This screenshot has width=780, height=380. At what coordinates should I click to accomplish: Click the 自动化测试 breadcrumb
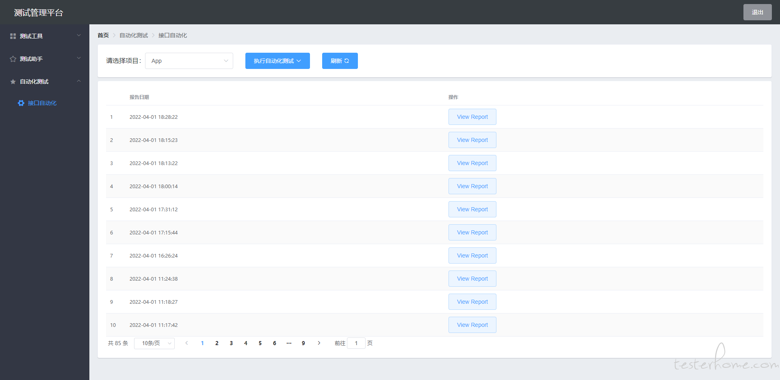134,35
